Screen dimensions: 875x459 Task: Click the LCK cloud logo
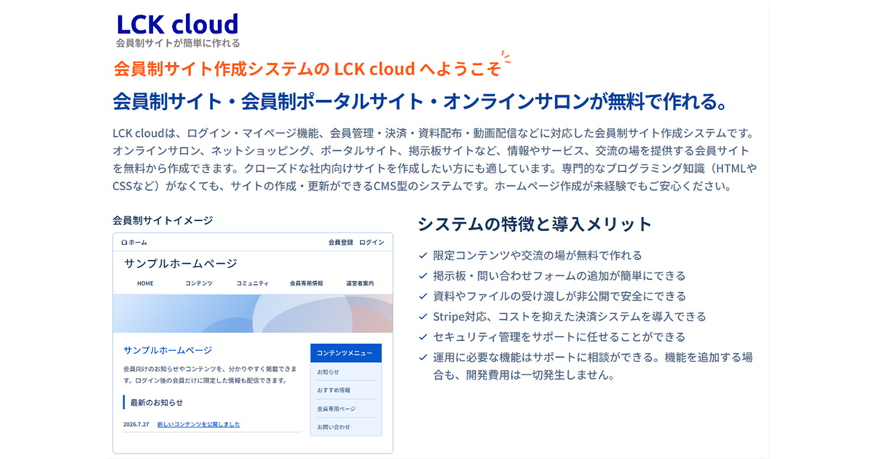click(x=177, y=24)
